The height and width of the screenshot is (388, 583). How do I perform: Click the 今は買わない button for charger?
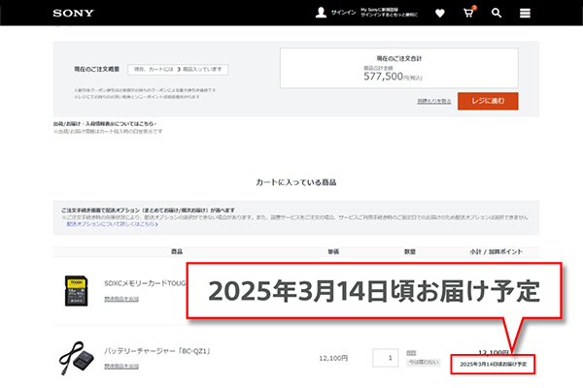coord(417,364)
